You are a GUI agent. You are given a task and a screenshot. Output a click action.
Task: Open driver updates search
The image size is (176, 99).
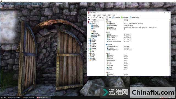coord(134,17)
